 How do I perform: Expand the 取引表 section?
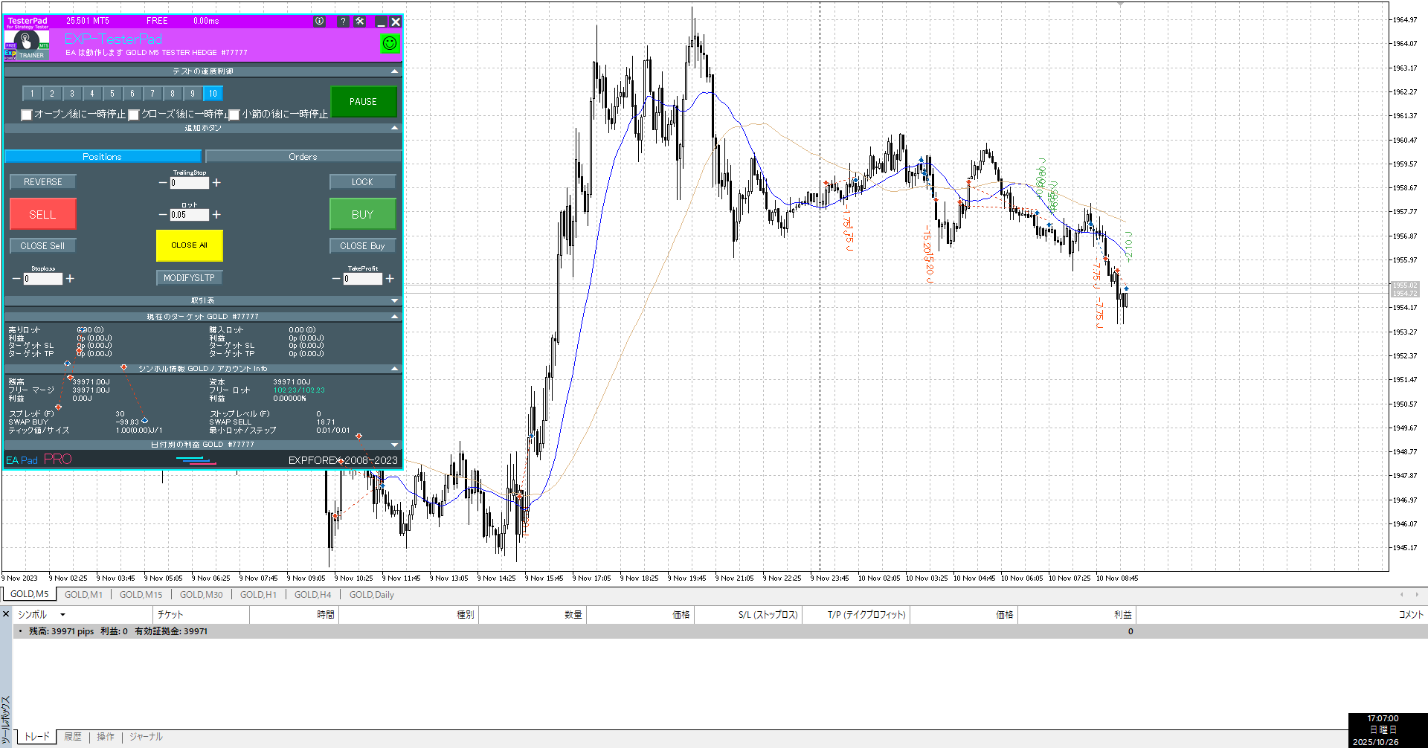click(x=394, y=300)
